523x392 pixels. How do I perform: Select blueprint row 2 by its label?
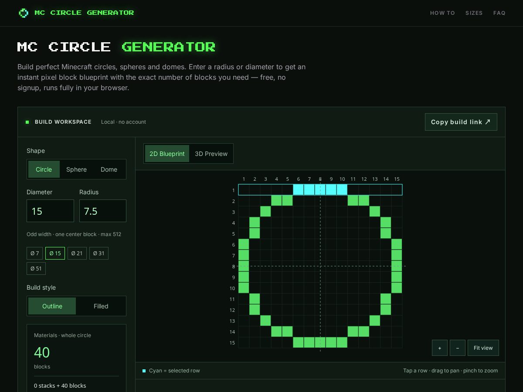(x=234, y=201)
